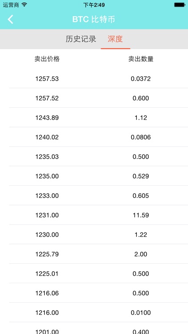Tap the 1243.89 price entry
The image size is (188, 334).
pos(47,118)
